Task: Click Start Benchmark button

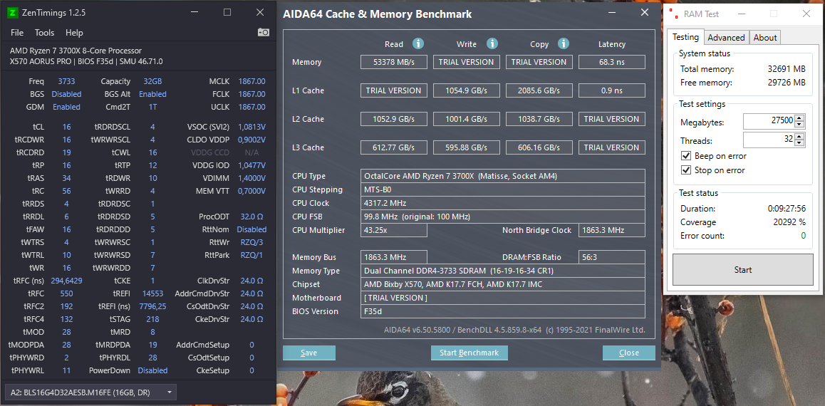Action: 469,353
